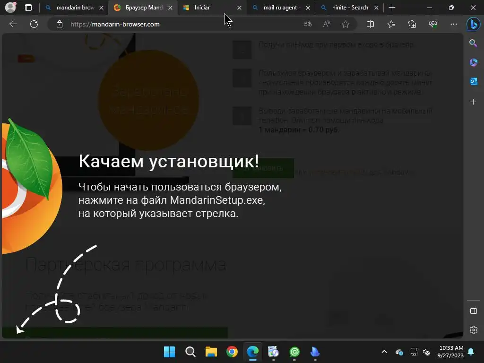Open a new tab with plus button
484x363 pixels.
(392, 8)
